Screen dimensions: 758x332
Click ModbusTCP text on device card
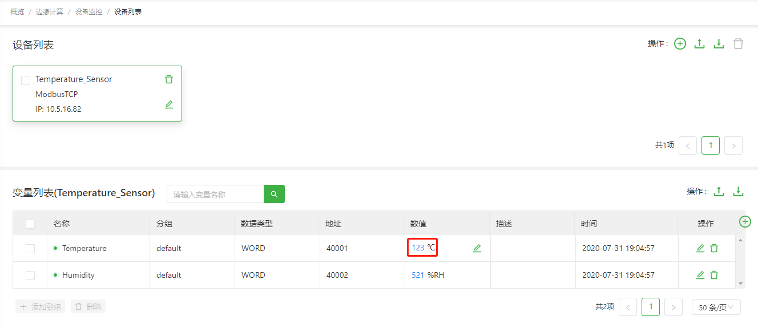click(57, 94)
